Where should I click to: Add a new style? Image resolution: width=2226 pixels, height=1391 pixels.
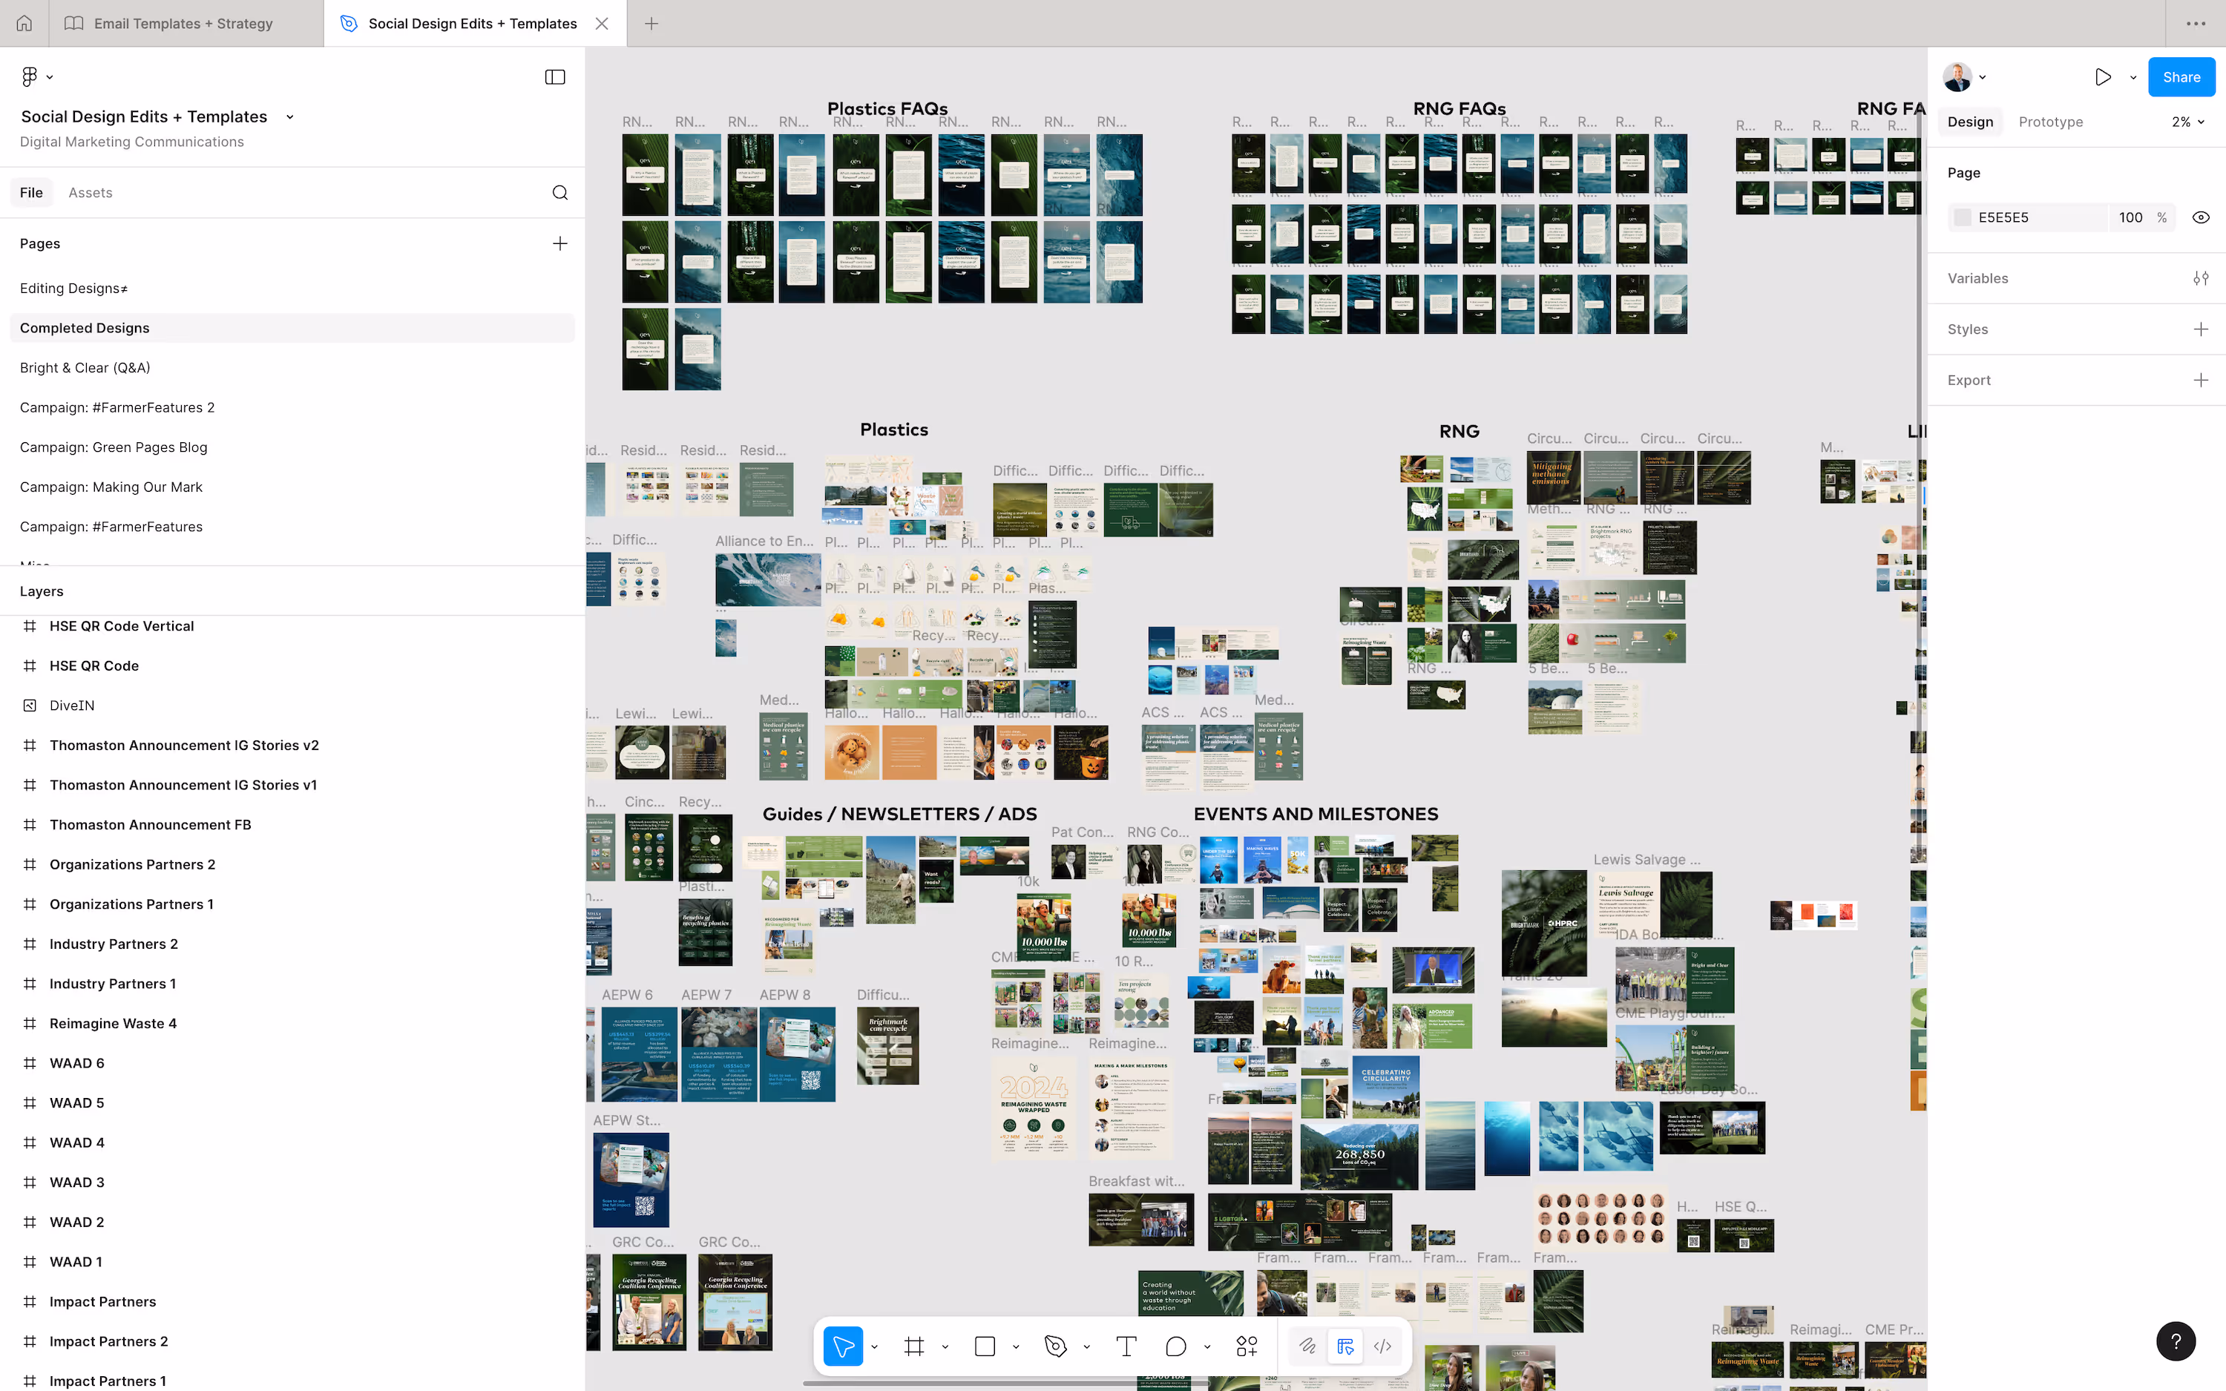point(2200,329)
